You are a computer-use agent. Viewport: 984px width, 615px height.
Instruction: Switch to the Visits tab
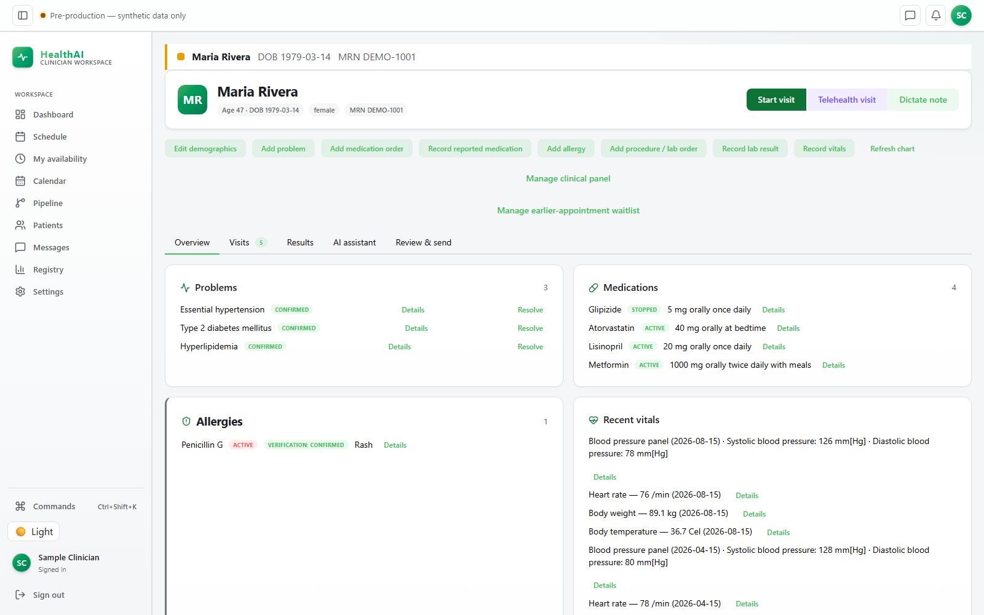(248, 242)
